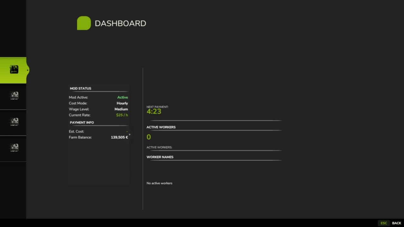The image size is (404, 227).
Task: Expand the PAYMENT INFO section header
Action: click(x=82, y=122)
